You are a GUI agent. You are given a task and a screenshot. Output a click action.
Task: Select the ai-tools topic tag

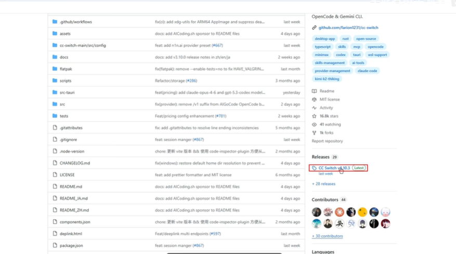point(358,63)
